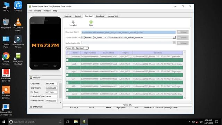Switch to the Memory Test tab
The image size is (222, 125).
[113, 16]
